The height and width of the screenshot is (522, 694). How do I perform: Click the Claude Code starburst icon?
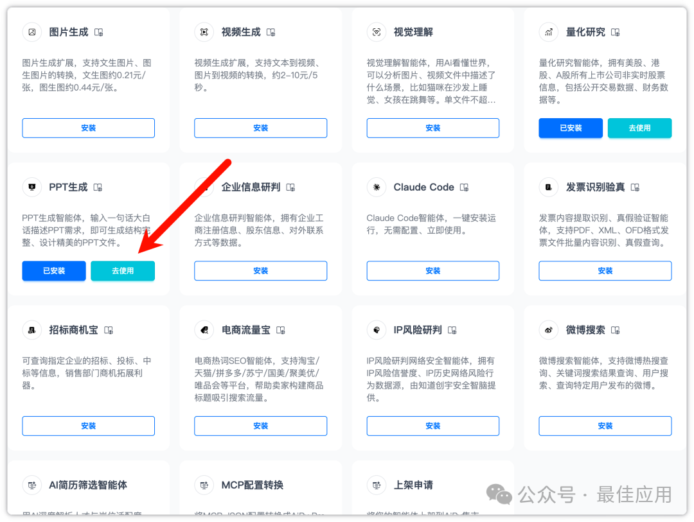376,187
